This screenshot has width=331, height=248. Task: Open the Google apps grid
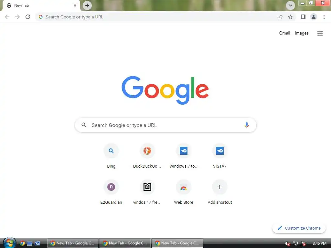tap(320, 33)
